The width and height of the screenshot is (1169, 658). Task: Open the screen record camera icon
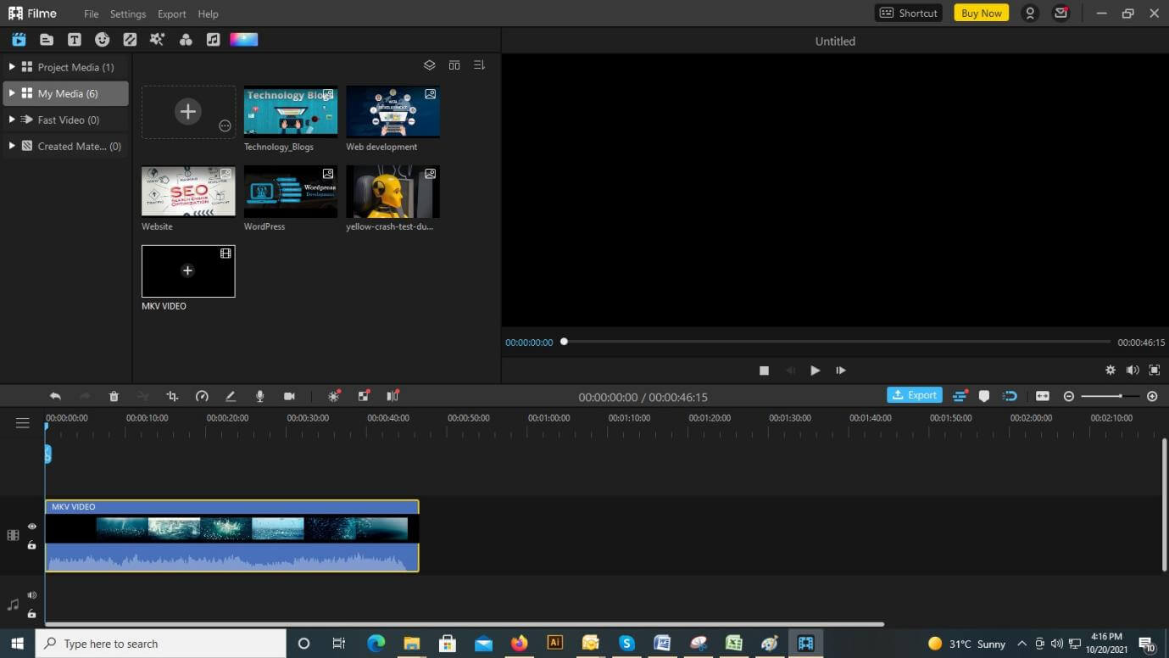pos(289,396)
